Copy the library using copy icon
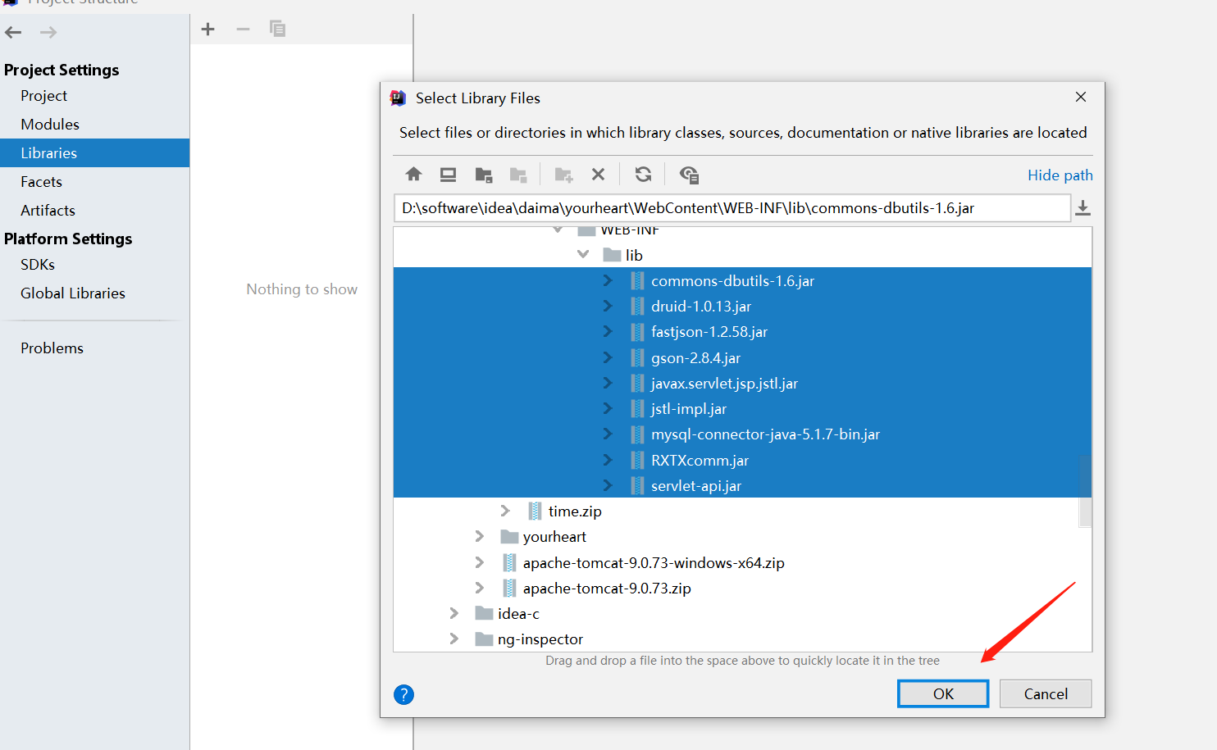The height and width of the screenshot is (750, 1217). (x=278, y=30)
